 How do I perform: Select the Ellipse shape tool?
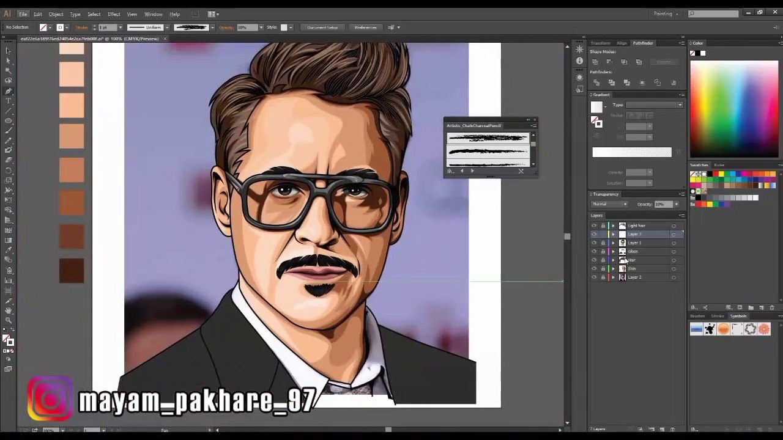pyautogui.click(x=9, y=120)
